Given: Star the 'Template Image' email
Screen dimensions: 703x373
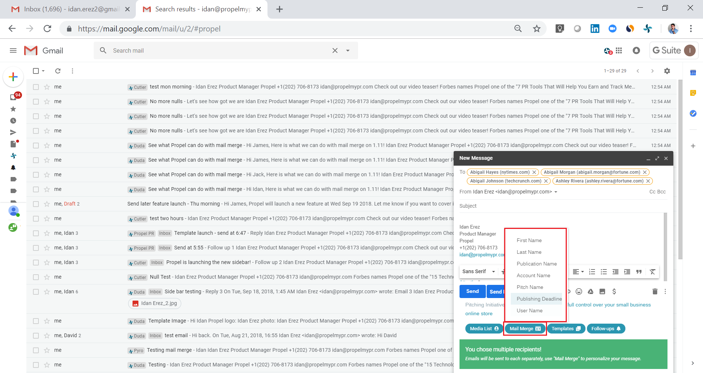Looking at the screenshot, I should (x=47, y=321).
